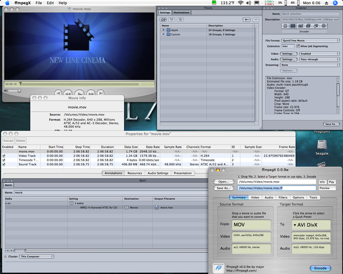
Task: Uncheck the Sound Track enabled checkbox
Action: pos(4,164)
